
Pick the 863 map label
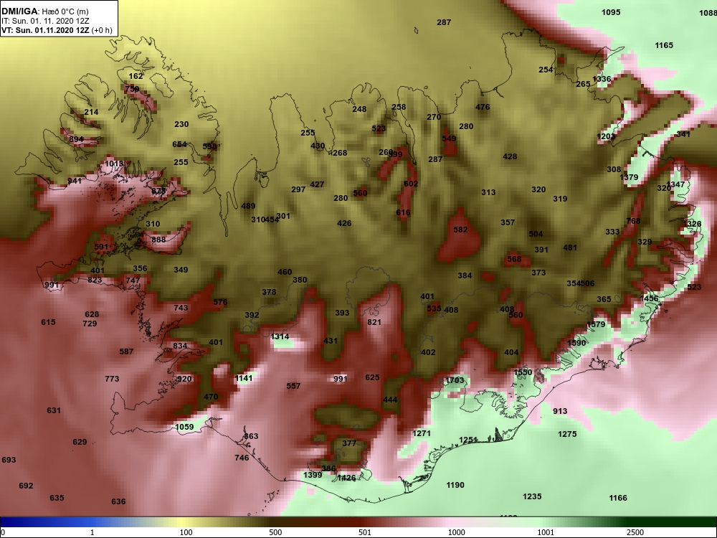(x=251, y=436)
